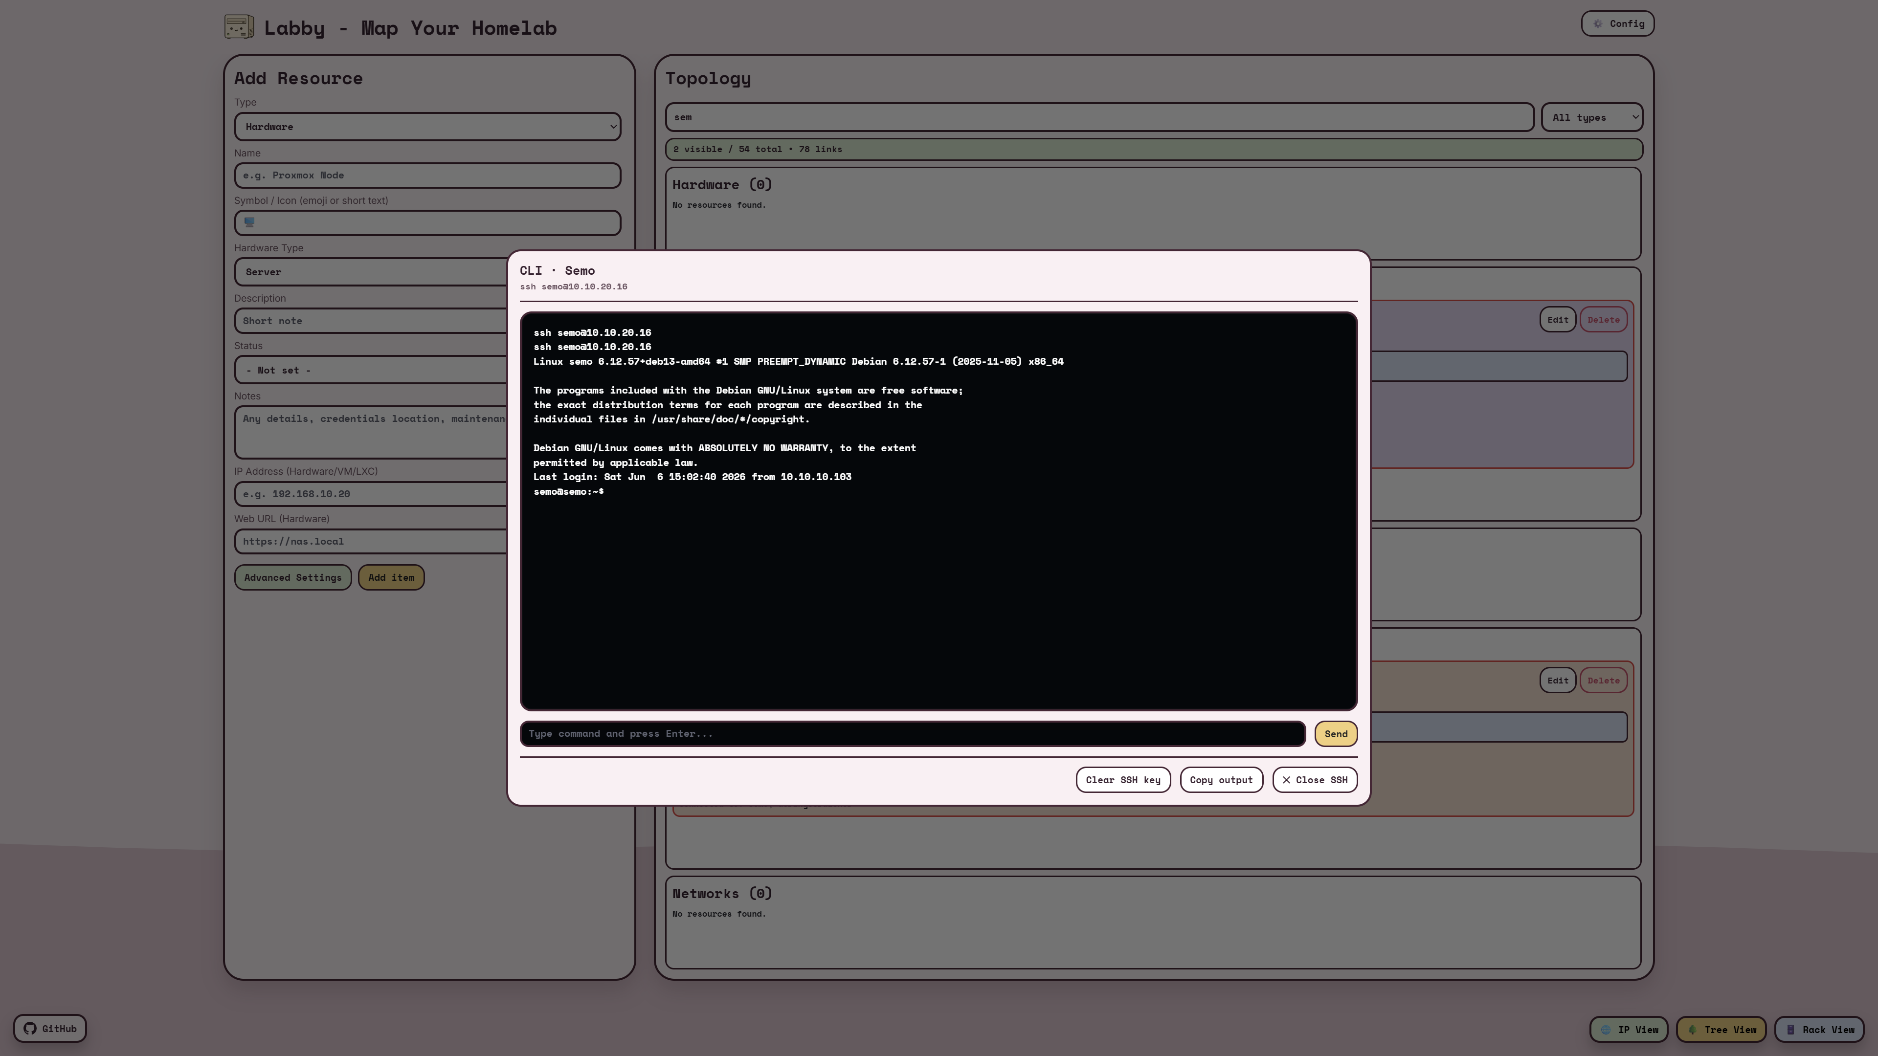Focus the Name input field

click(427, 175)
